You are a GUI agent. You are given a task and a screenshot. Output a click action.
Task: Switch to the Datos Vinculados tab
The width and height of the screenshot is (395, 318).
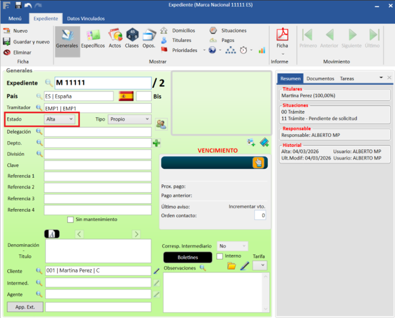(86, 19)
